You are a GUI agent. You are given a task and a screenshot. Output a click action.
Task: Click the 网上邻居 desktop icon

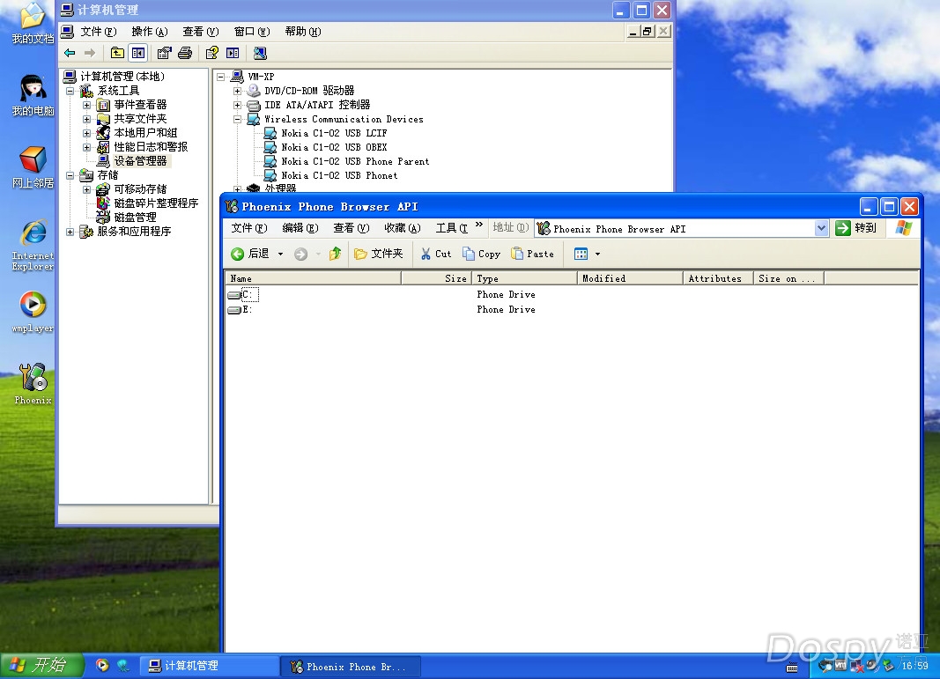pos(33,166)
